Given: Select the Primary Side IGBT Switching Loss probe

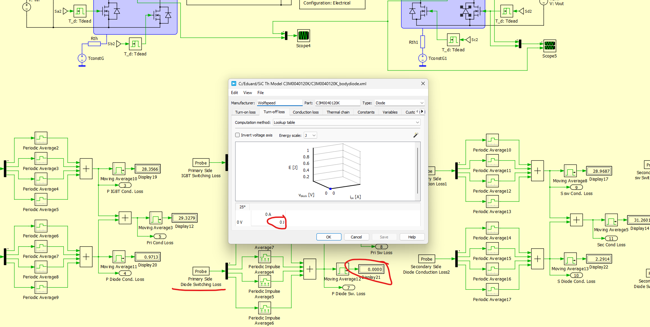Looking at the screenshot, I should coord(201,163).
